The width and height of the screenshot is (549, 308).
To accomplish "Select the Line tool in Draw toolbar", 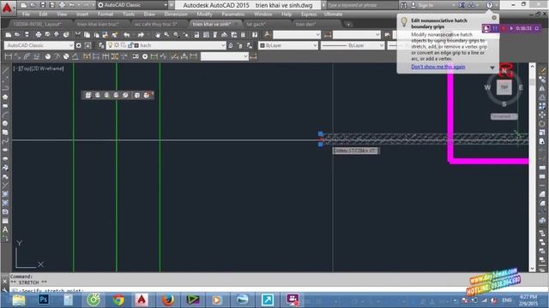I will tap(5, 71).
